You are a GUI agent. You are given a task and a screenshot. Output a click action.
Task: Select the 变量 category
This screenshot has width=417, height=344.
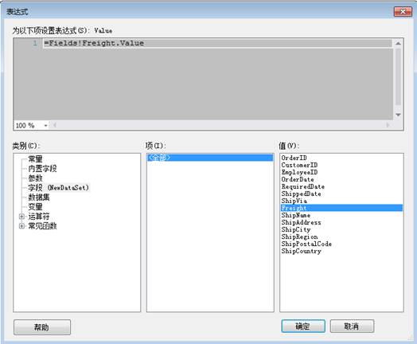pyautogui.click(x=35, y=207)
